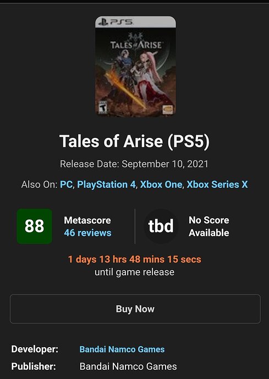The height and width of the screenshot is (379, 269).
Task: Click the No Score Available text
Action: click(209, 226)
